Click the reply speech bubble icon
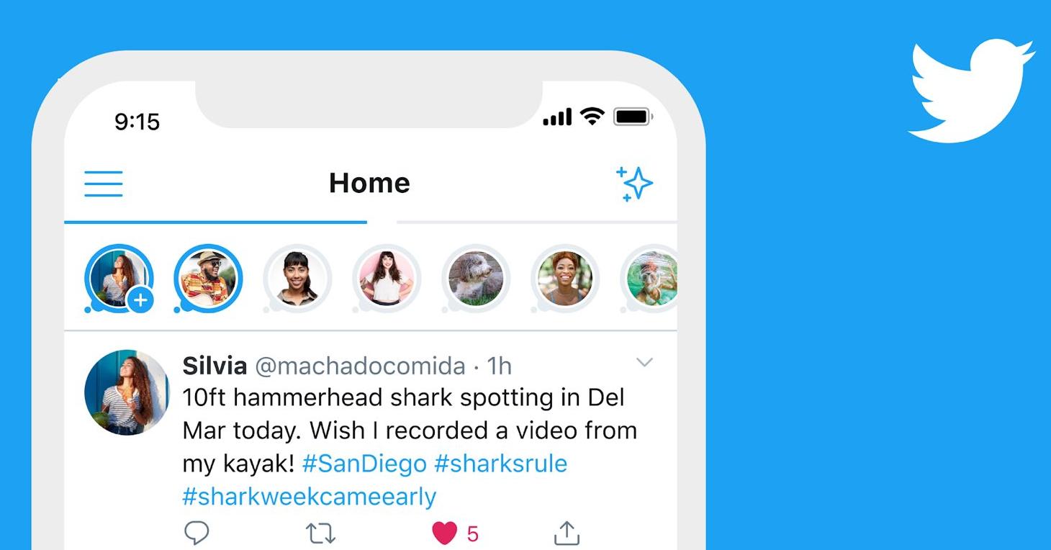1051x550 pixels. (x=197, y=533)
